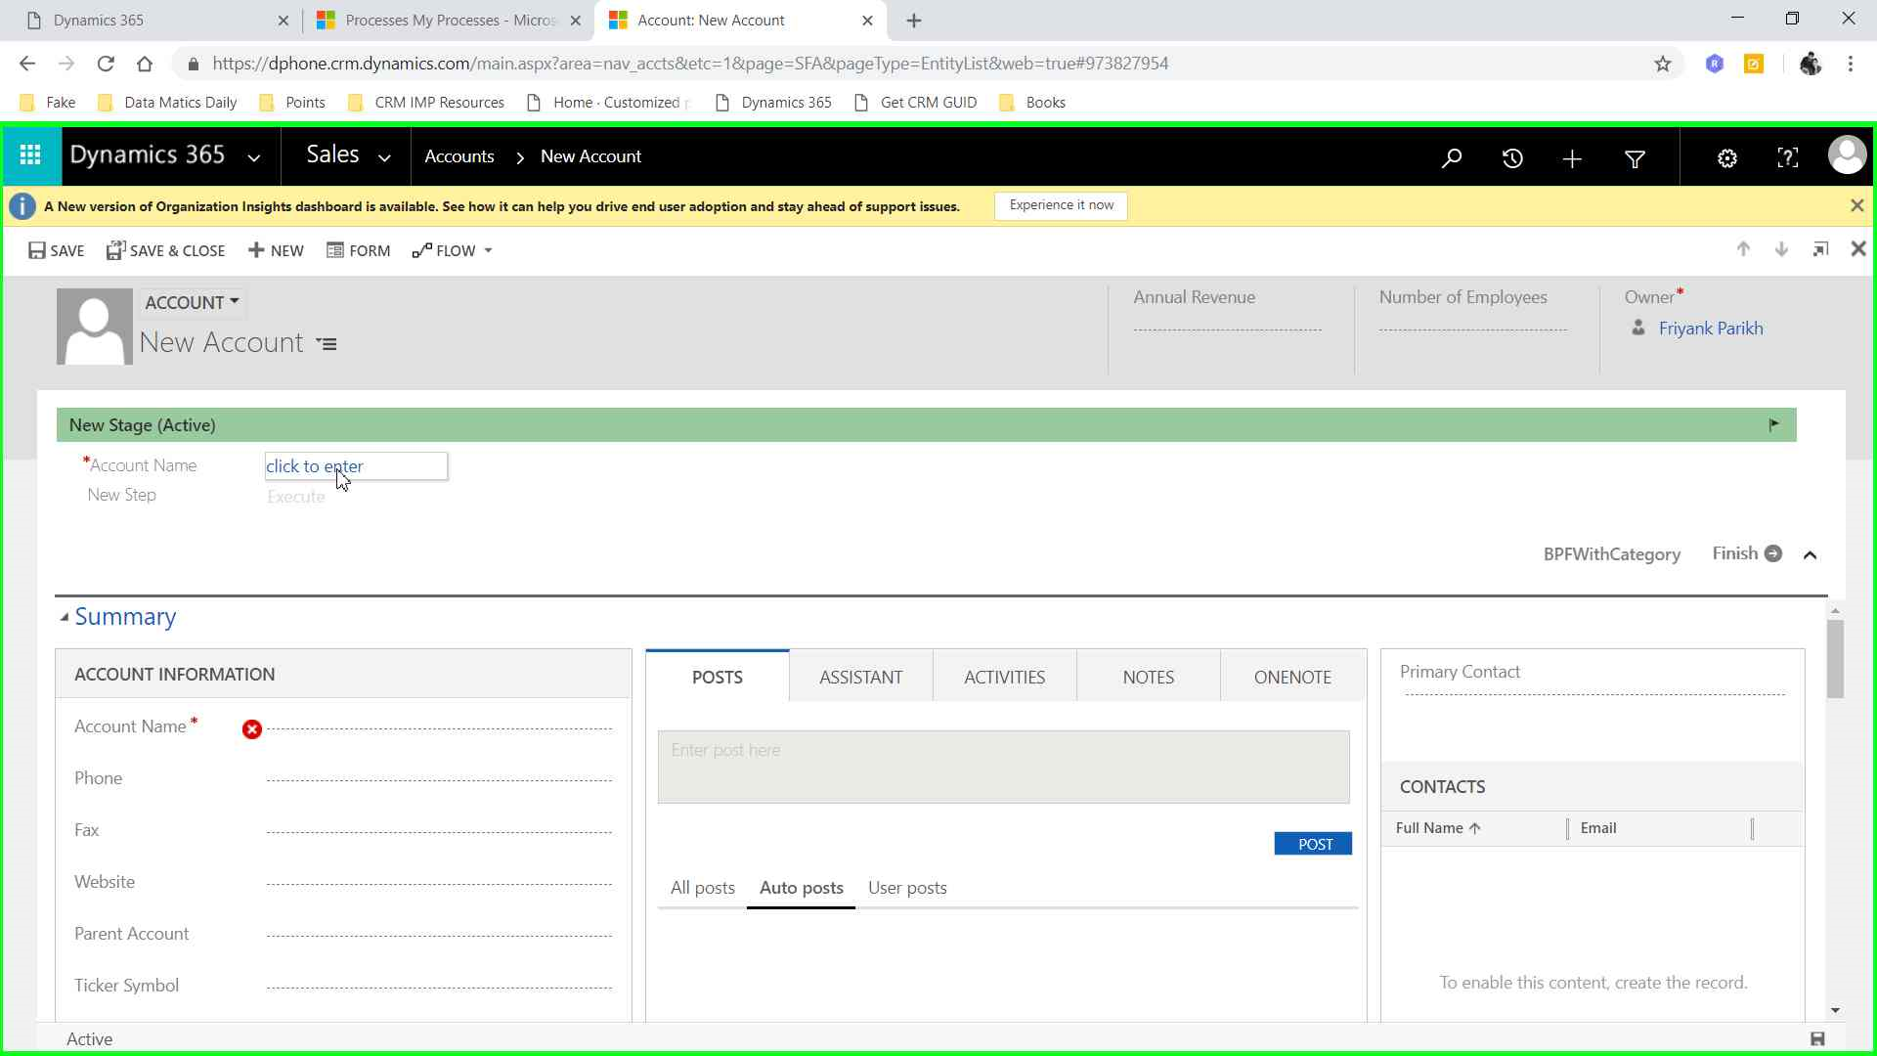This screenshot has width=1877, height=1056.
Task: Expand the Sales area dropdown
Action: 384,157
